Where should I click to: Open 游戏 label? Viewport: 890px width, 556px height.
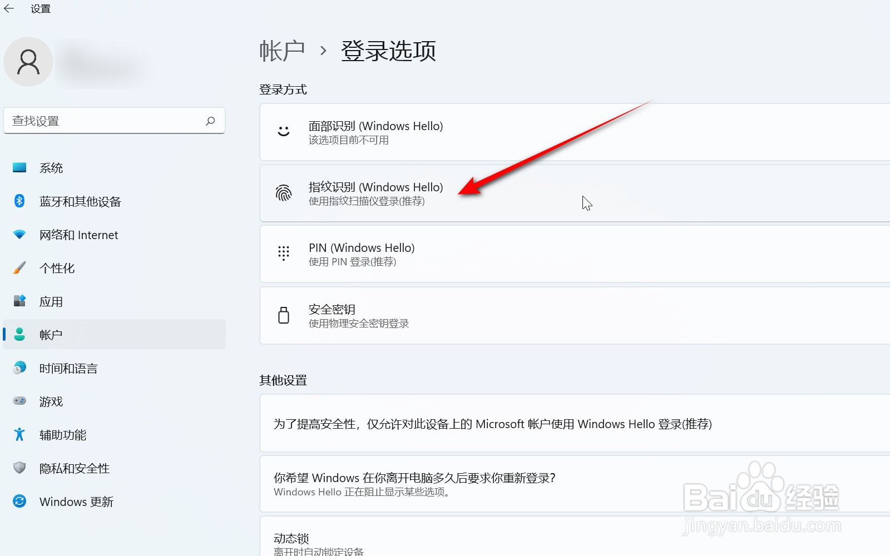[x=51, y=401]
